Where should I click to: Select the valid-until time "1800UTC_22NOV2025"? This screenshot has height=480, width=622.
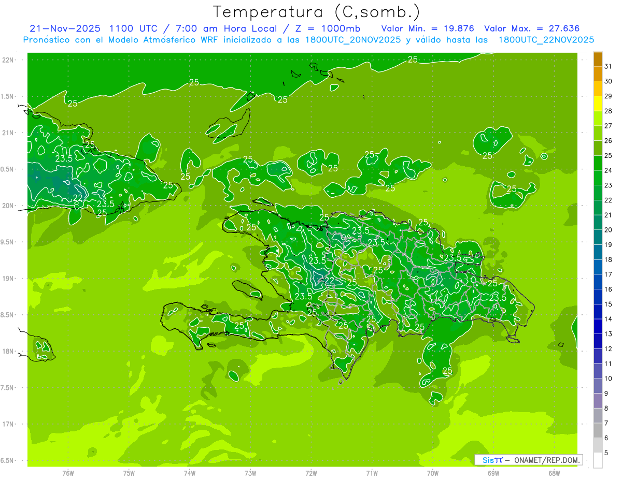pyautogui.click(x=546, y=40)
